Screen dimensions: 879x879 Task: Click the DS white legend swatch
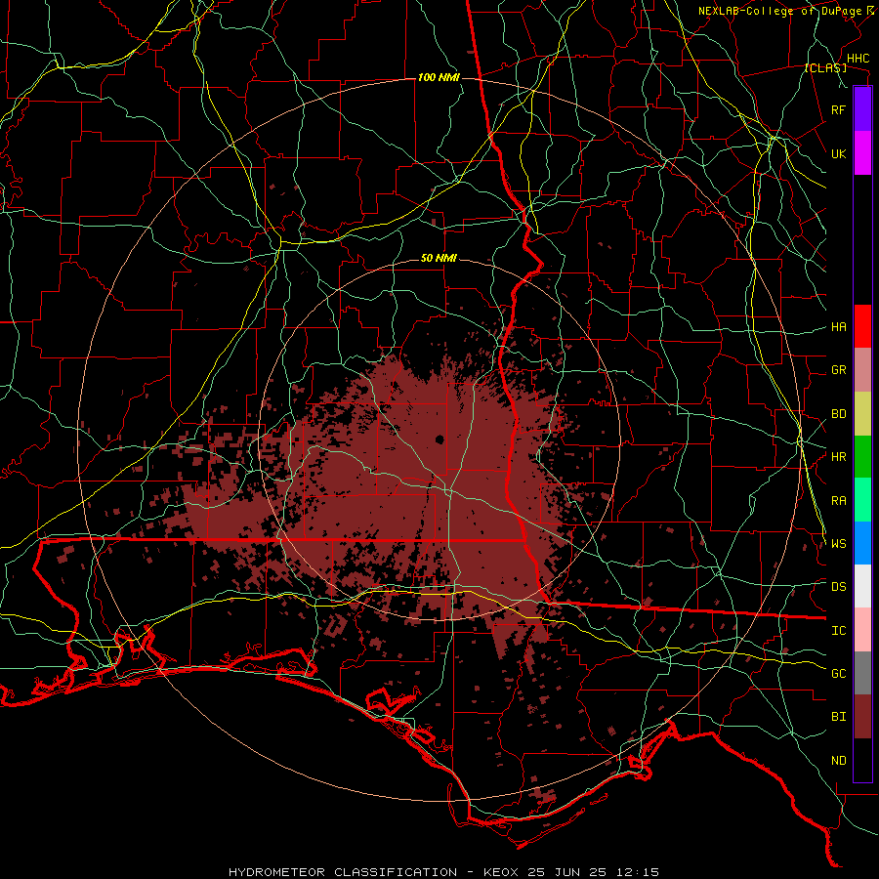pyautogui.click(x=862, y=586)
